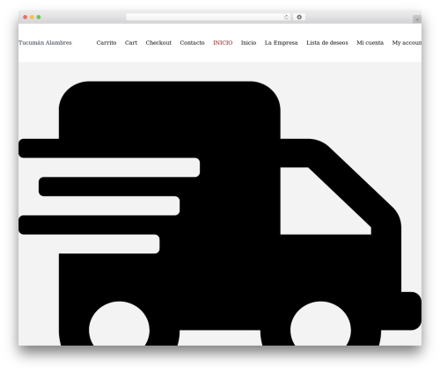Click the browser reload icon
The width and height of the screenshot is (440, 372).
(x=286, y=18)
